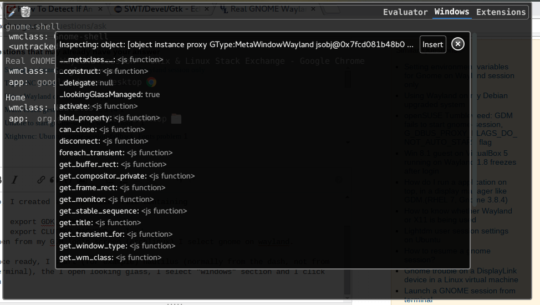
Task: Click the folder icon in Home entry
Action: click(176, 119)
